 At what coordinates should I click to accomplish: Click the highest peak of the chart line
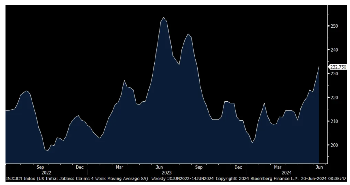pyautogui.click(x=164, y=17)
